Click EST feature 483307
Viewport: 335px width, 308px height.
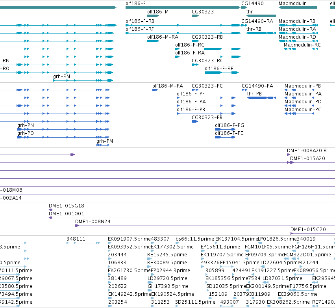click(153, 243)
